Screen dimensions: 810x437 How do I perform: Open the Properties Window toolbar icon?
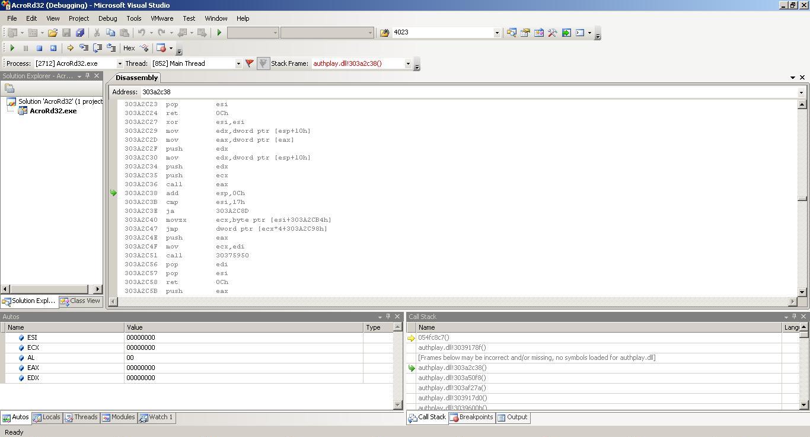[525, 33]
